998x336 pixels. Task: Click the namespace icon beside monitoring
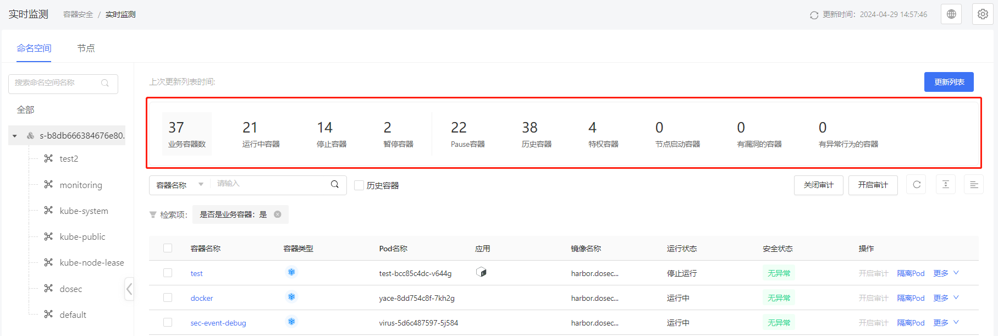[x=48, y=184]
